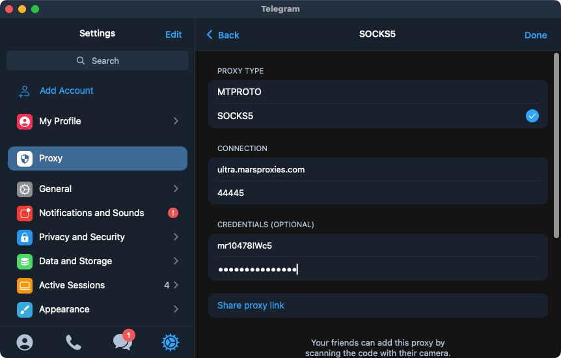Open the Calls phone tab icon
The height and width of the screenshot is (358, 561).
tap(74, 342)
